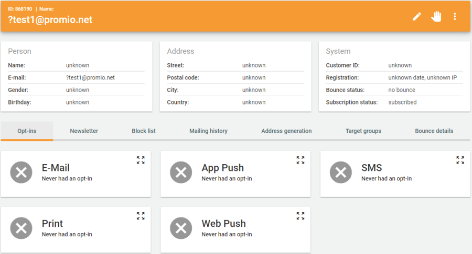The width and height of the screenshot is (472, 254).
Task: Click the Web Push status X icon
Action: pos(181,228)
